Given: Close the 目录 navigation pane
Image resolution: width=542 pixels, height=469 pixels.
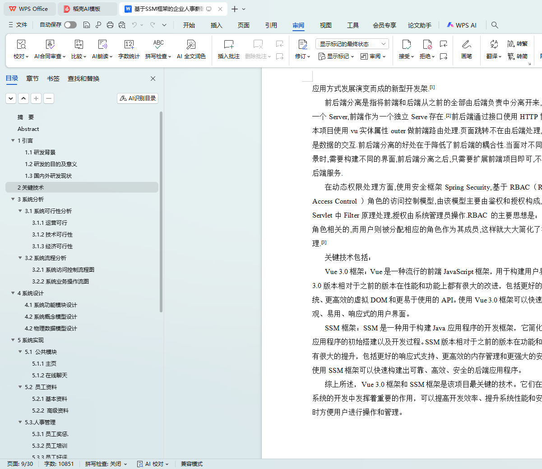Looking at the screenshot, I should pos(153,79).
